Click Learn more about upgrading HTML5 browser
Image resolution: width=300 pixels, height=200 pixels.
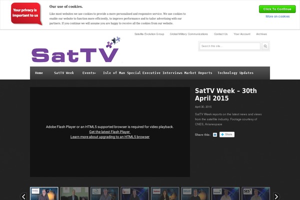click(110, 137)
